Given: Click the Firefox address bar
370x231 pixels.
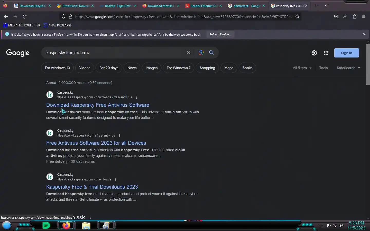Looking at the screenshot, I should pos(183,17).
